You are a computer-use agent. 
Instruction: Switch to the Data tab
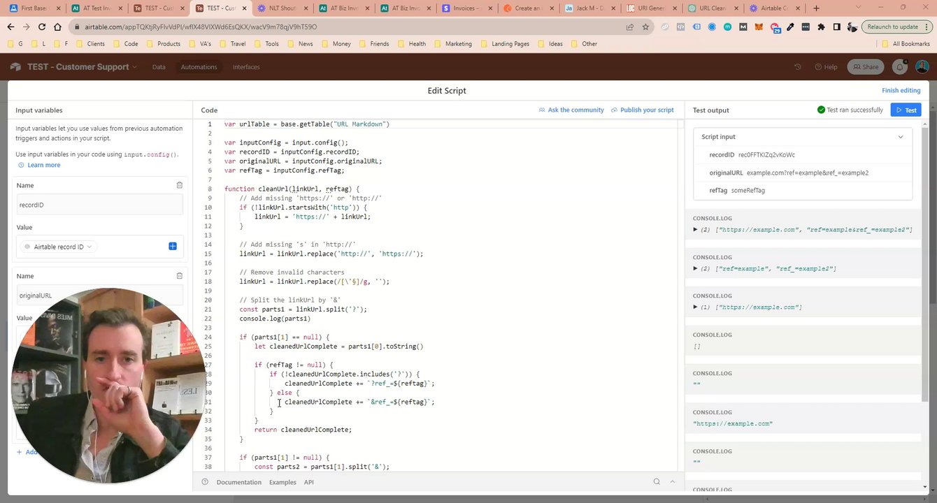point(159,67)
